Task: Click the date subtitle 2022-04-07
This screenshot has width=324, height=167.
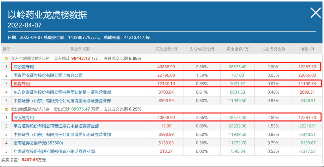Action: pyautogui.click(x=24, y=25)
